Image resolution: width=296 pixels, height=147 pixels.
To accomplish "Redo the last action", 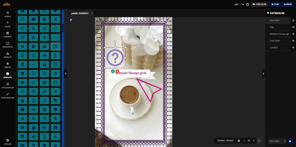I will tap(242, 4).
